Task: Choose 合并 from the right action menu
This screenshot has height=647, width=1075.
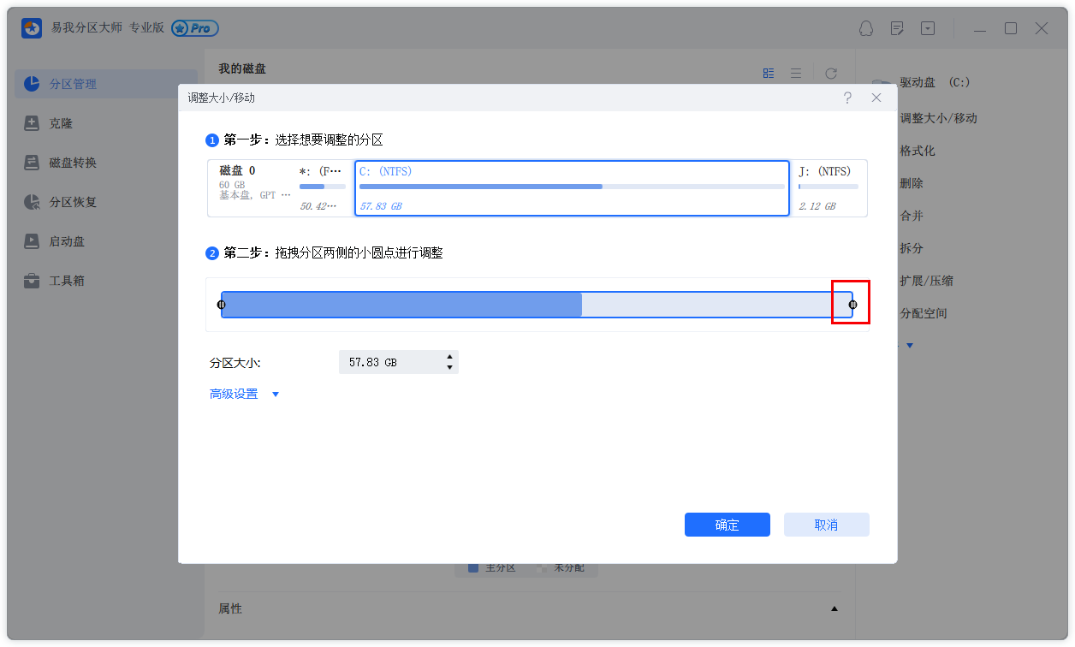Action: [x=912, y=215]
